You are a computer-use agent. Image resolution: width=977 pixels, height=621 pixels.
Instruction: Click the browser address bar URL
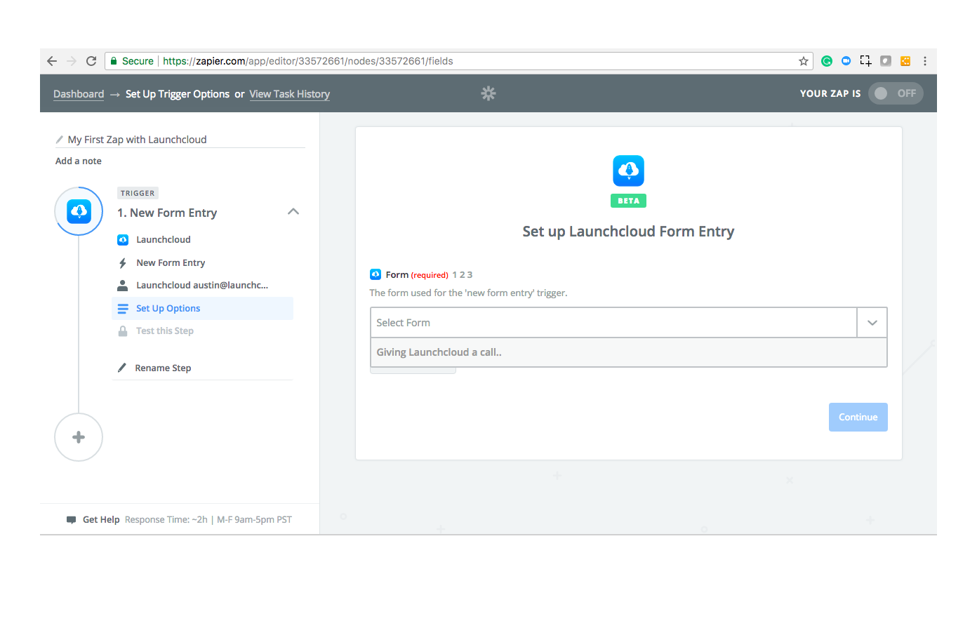click(308, 61)
